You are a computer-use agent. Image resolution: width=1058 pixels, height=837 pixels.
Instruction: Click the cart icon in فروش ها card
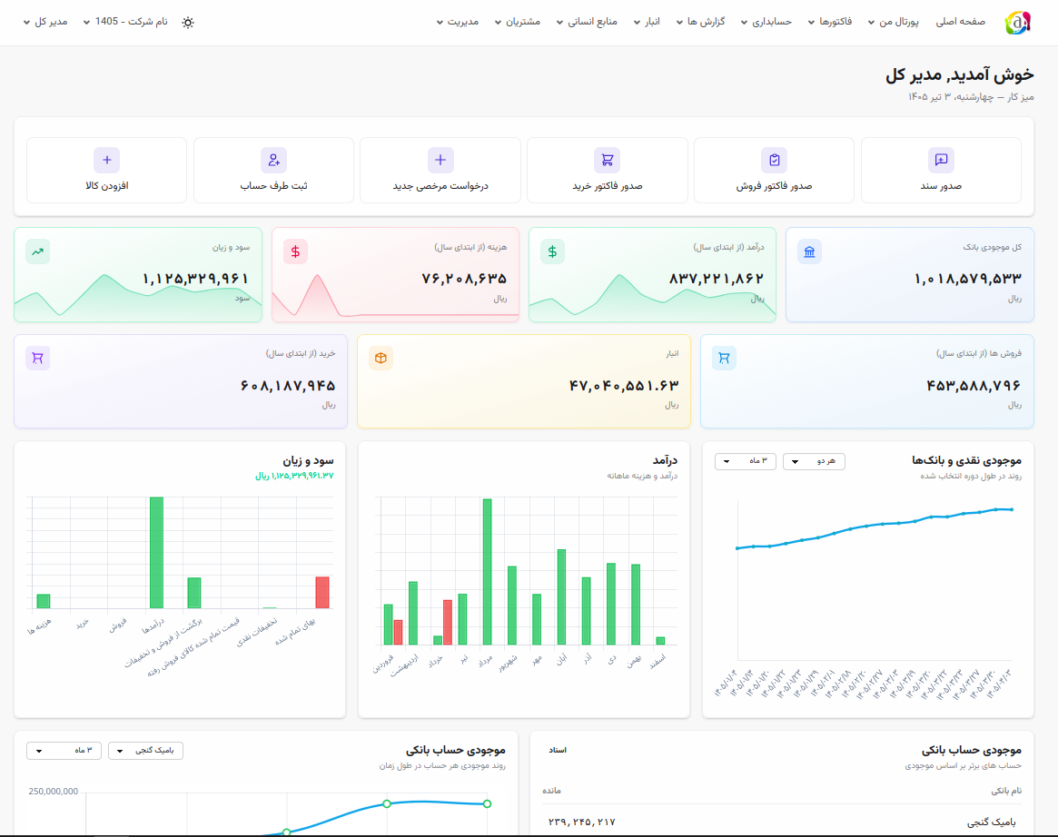(x=724, y=359)
